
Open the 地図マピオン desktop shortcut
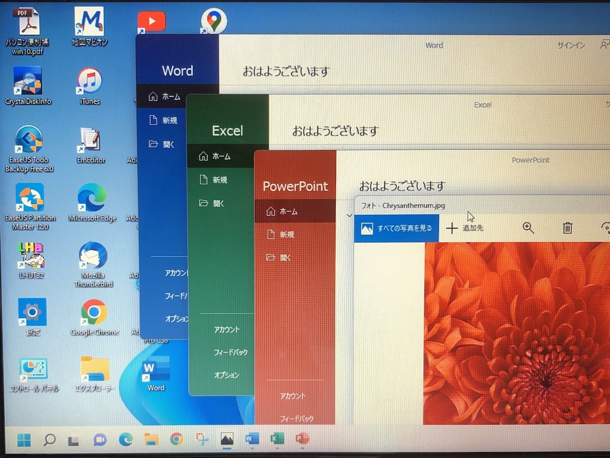click(x=89, y=26)
